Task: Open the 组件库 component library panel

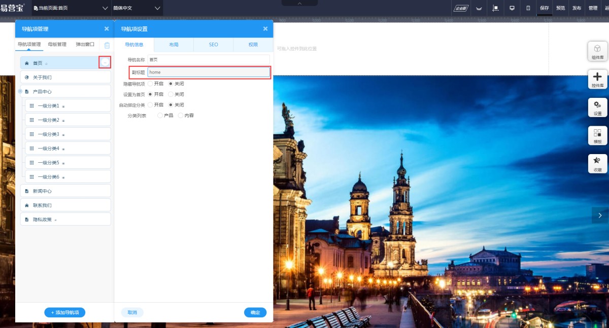Action: coord(597,51)
